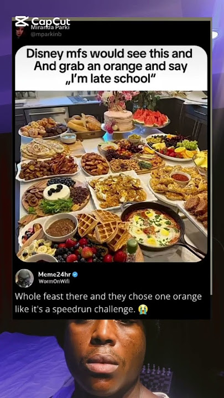Click the blue verified badge next to Meme24hr
224x398 pixels.
click(x=75, y=274)
